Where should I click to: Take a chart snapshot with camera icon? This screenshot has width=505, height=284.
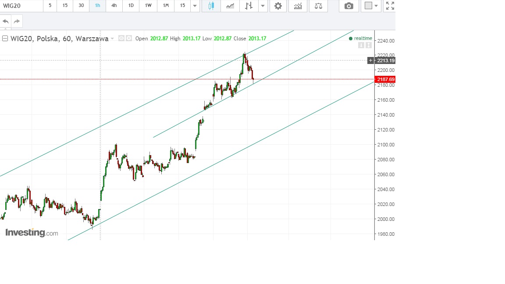[x=349, y=6]
